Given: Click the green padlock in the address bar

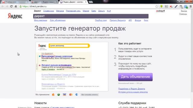Looking at the screenshot, I should tap(21, 6).
